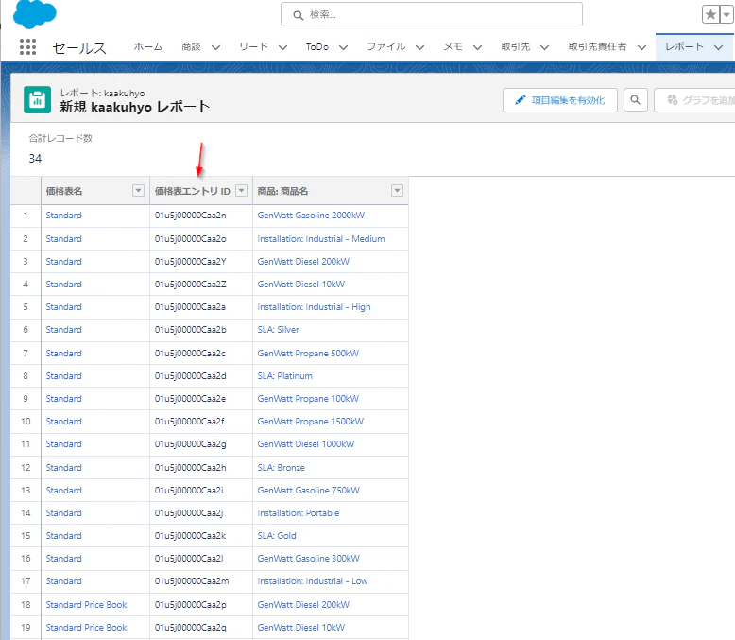Click the Salesforce cloud logo

(35, 14)
